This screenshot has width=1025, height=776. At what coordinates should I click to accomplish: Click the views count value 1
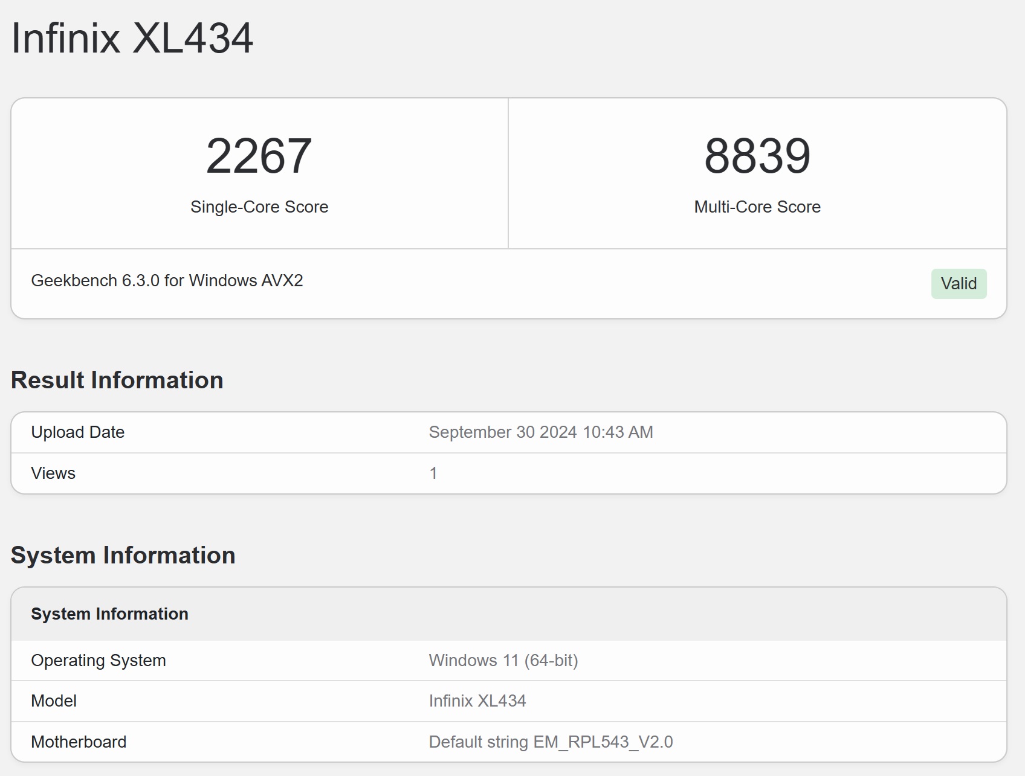433,473
